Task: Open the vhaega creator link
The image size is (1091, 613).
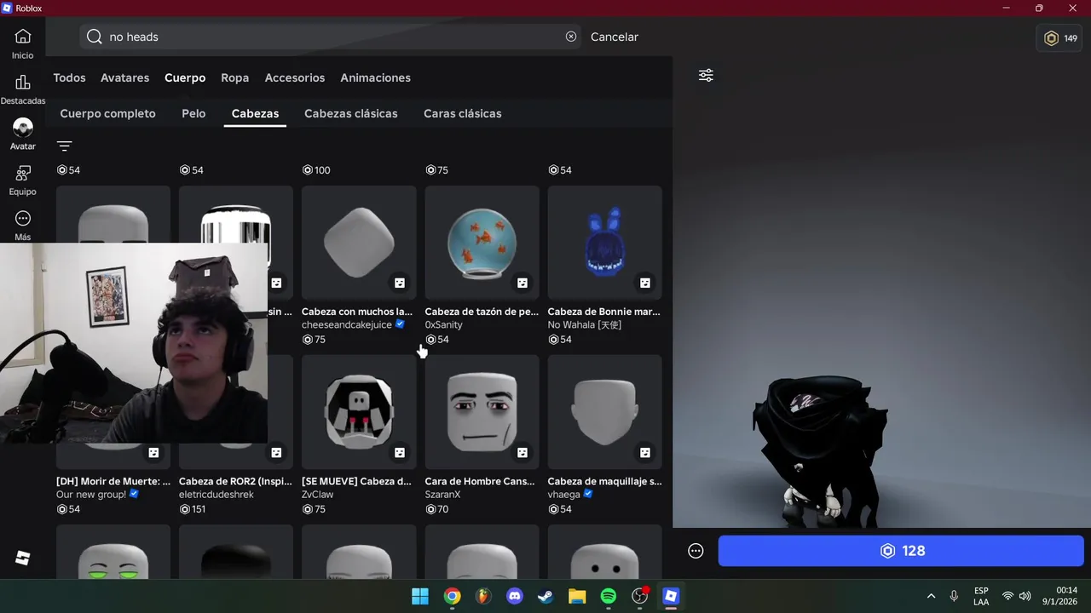Action: (x=564, y=495)
